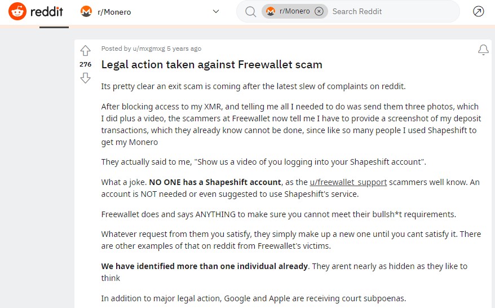Click the Monero icon in the community selector
This screenshot has width=495, height=308.
click(86, 11)
